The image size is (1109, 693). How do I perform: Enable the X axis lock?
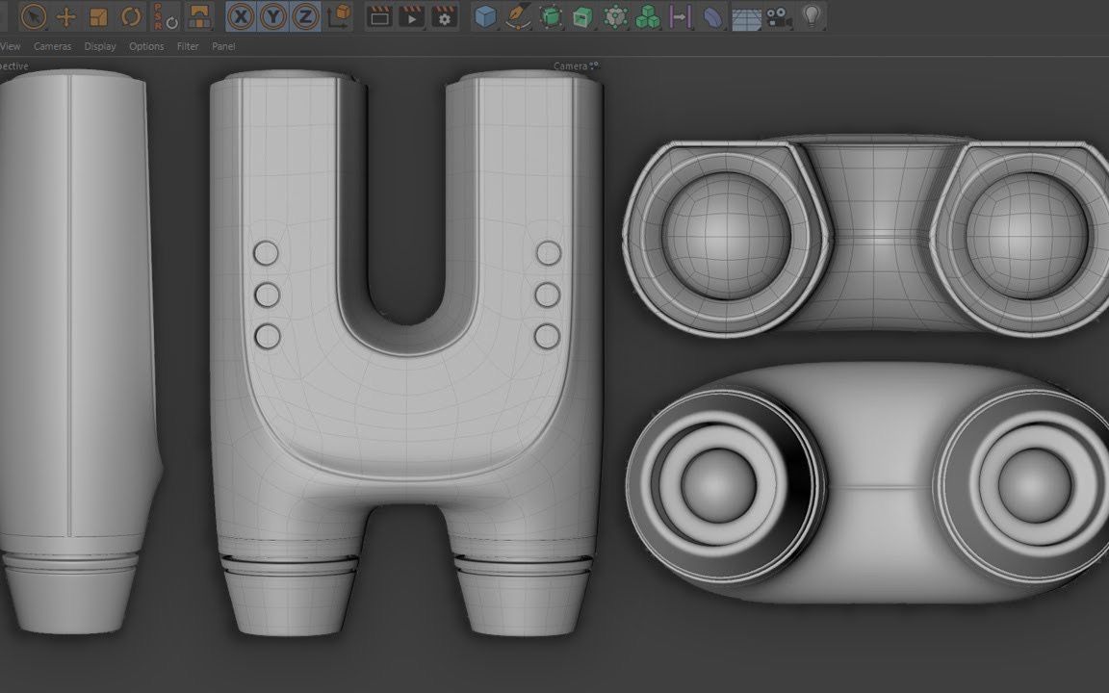(x=241, y=16)
